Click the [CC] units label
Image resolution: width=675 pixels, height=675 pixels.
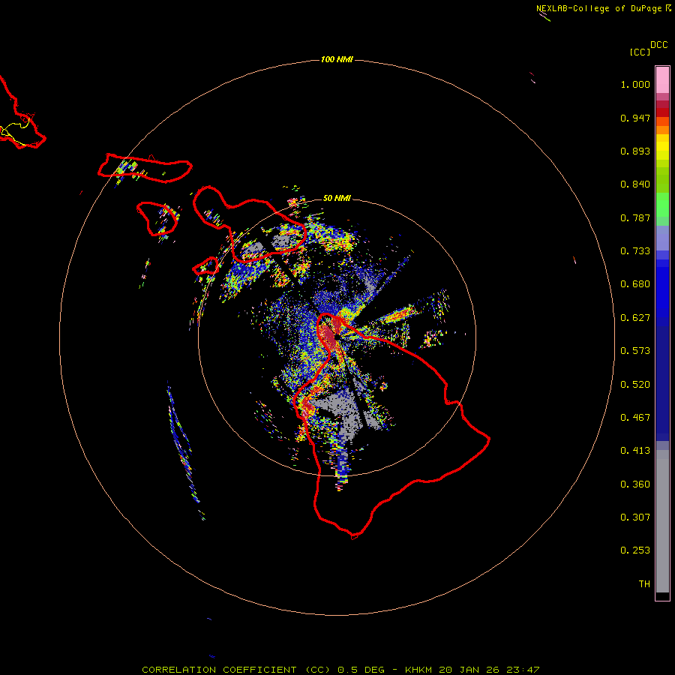[x=640, y=52]
